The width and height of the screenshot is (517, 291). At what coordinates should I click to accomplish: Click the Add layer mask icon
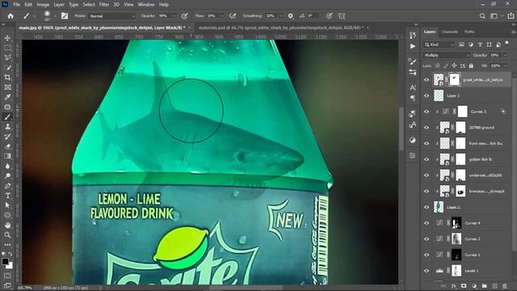point(464,286)
